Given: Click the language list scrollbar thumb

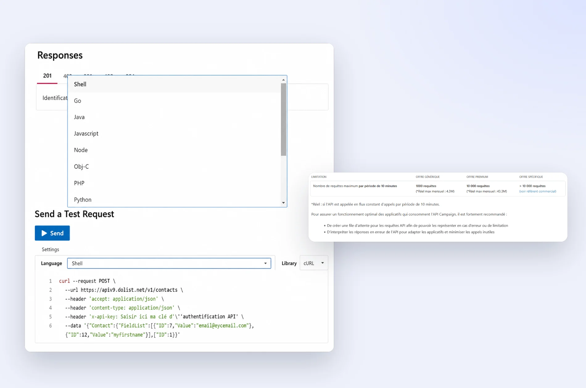Looking at the screenshot, I should point(283,119).
